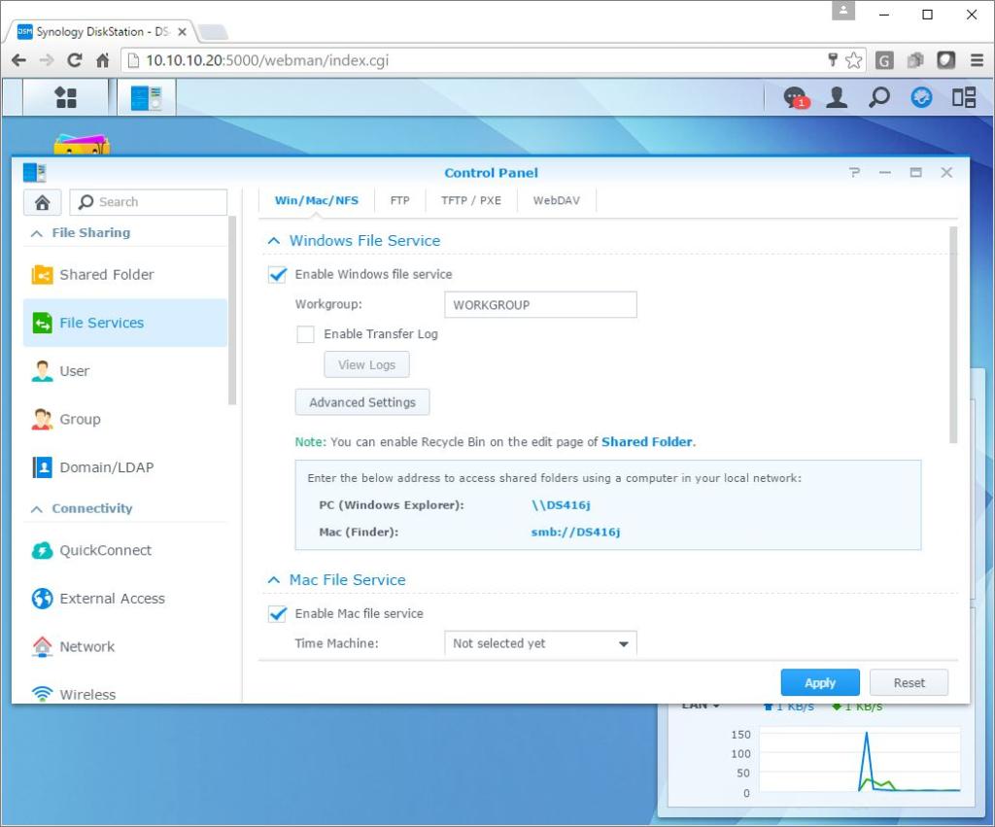Screen dimensions: 995x827
Task: Open the DSM search magnifier icon
Action: click(878, 97)
